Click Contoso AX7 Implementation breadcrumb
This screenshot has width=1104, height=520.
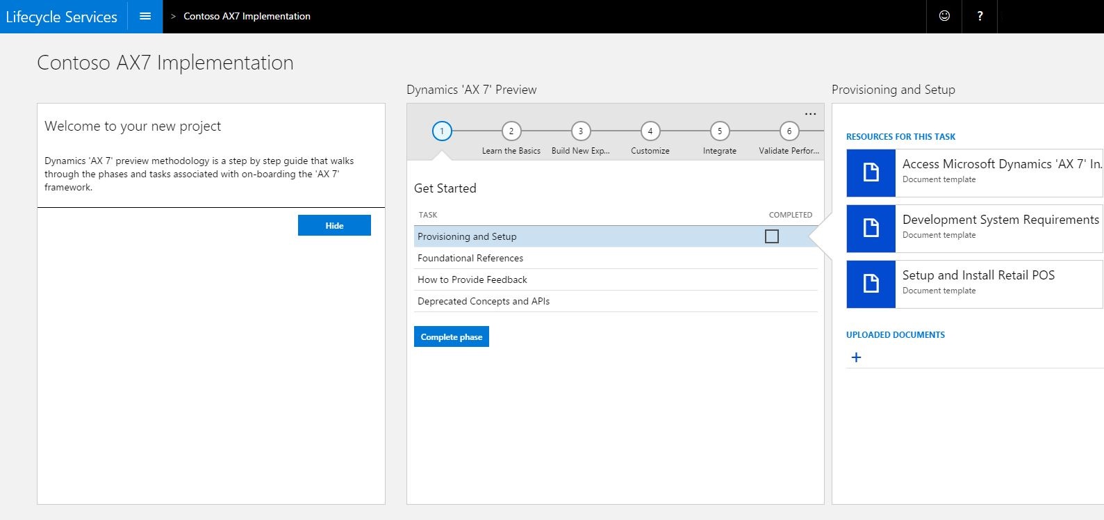(247, 16)
